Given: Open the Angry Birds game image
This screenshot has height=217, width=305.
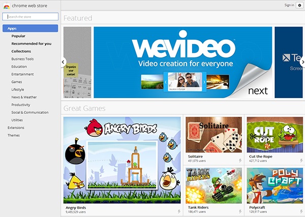Looking at the screenshot, I should [x=122, y=160].
